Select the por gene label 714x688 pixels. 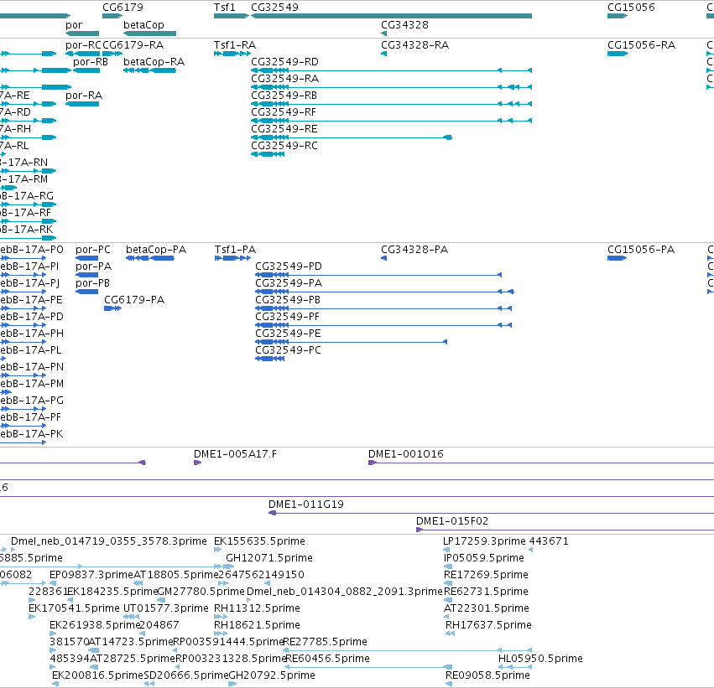point(74,25)
